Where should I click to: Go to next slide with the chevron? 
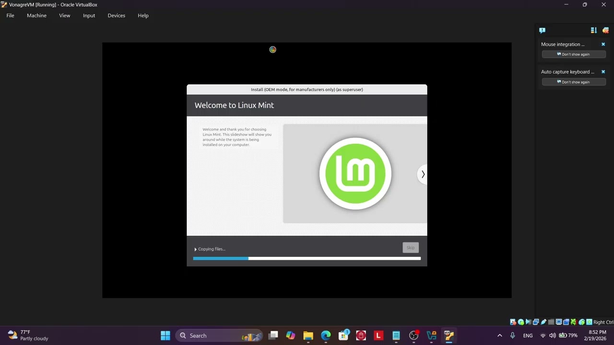click(423, 174)
